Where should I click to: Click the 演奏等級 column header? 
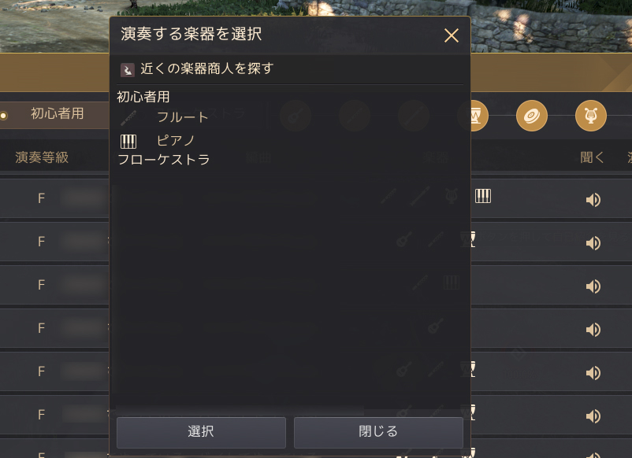tap(42, 157)
